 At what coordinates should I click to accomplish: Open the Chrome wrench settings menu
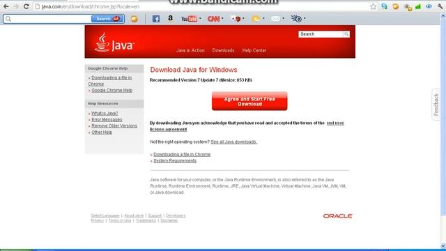click(x=440, y=6)
